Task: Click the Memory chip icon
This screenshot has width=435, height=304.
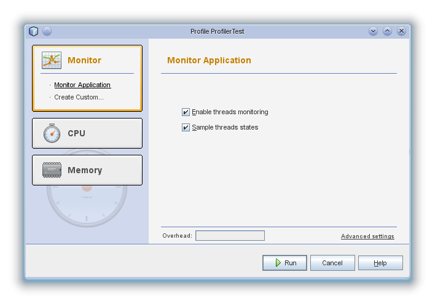Action: (52, 170)
